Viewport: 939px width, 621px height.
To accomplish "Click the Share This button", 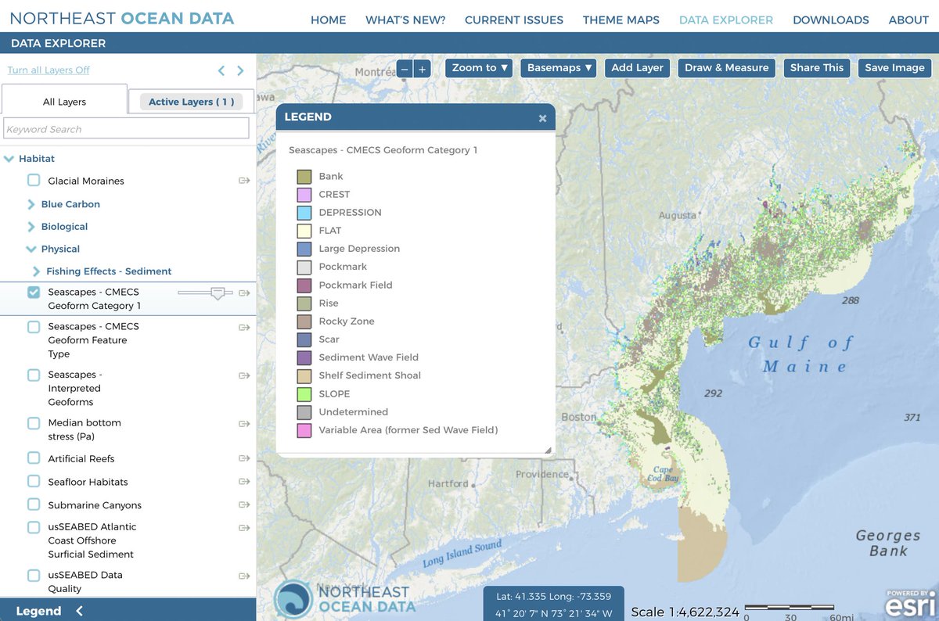I will point(817,68).
